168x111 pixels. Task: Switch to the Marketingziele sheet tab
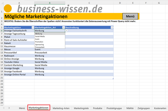click(81, 108)
